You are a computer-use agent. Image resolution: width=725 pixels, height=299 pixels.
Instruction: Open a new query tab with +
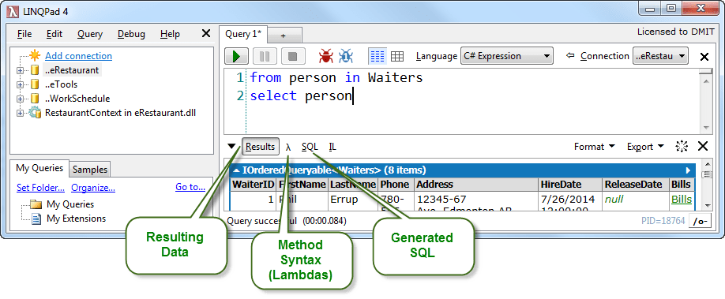coord(284,36)
